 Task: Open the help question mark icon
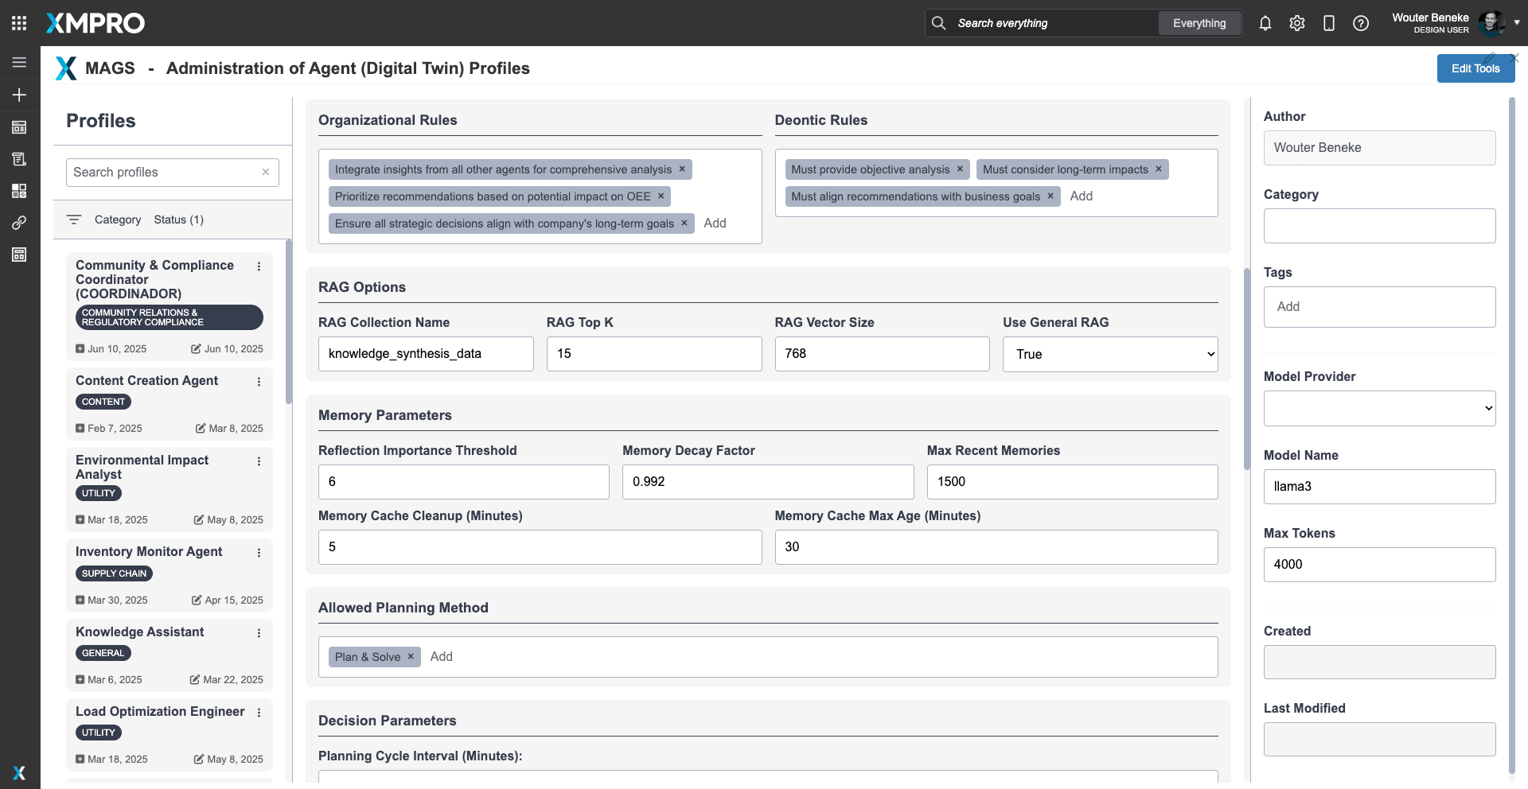(1360, 23)
